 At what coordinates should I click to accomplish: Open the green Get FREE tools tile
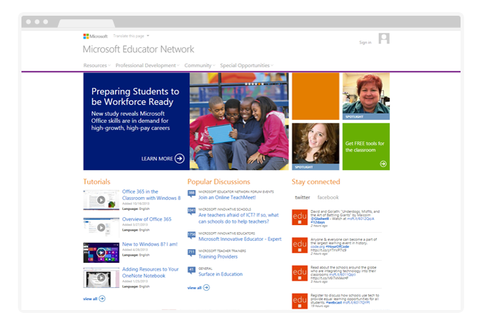point(366,146)
